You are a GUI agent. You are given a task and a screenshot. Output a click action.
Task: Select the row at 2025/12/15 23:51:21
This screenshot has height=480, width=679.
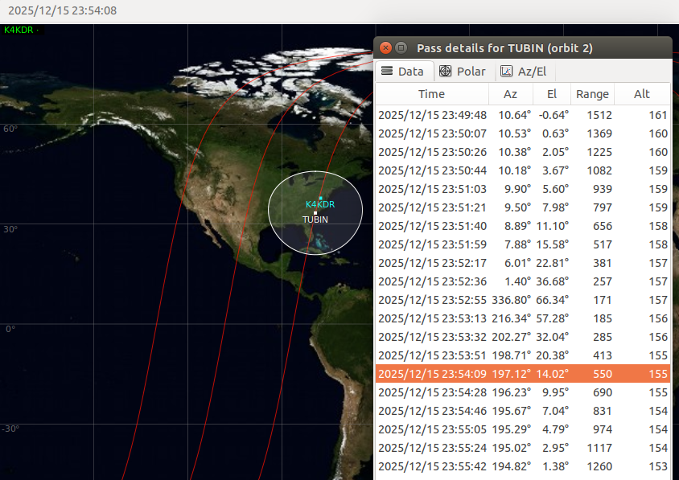coord(523,207)
